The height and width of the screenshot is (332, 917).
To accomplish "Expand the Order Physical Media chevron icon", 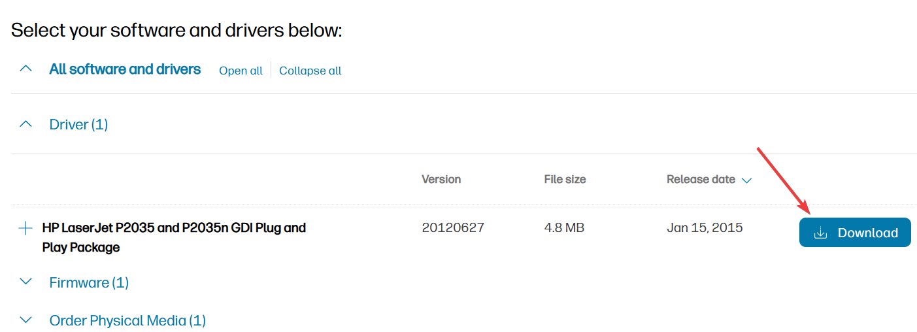I will tap(25, 320).
